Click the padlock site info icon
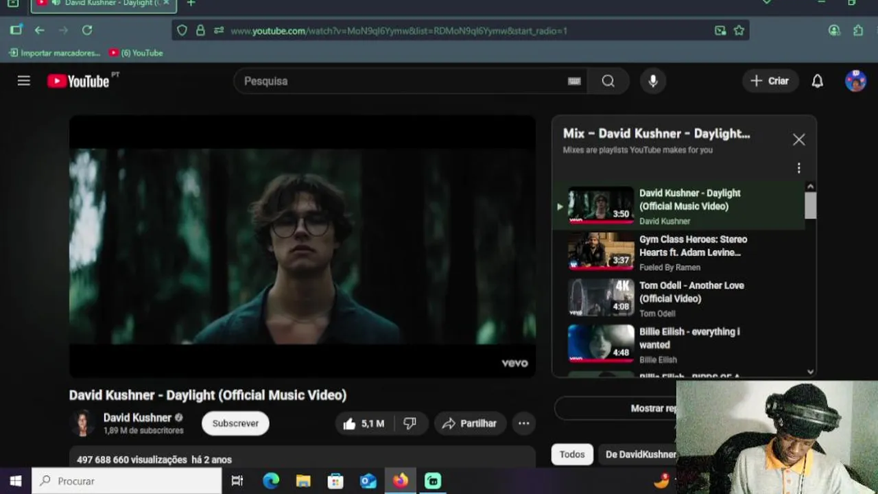Screen dimensions: 878x494 tap(200, 30)
